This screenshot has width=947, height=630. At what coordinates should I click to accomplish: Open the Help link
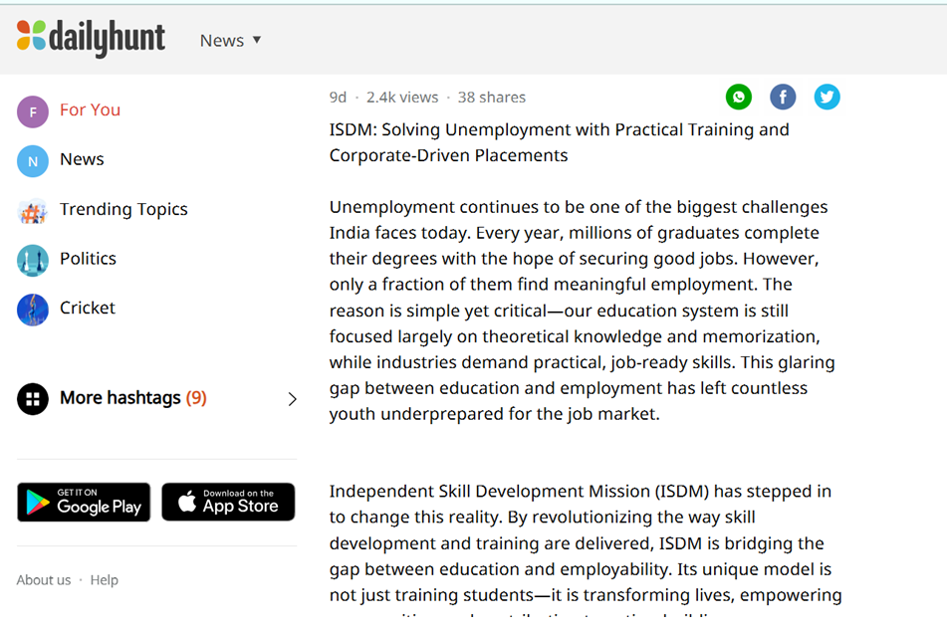[x=105, y=579]
